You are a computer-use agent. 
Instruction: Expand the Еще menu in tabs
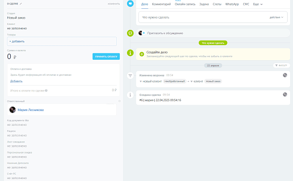click(x=258, y=4)
